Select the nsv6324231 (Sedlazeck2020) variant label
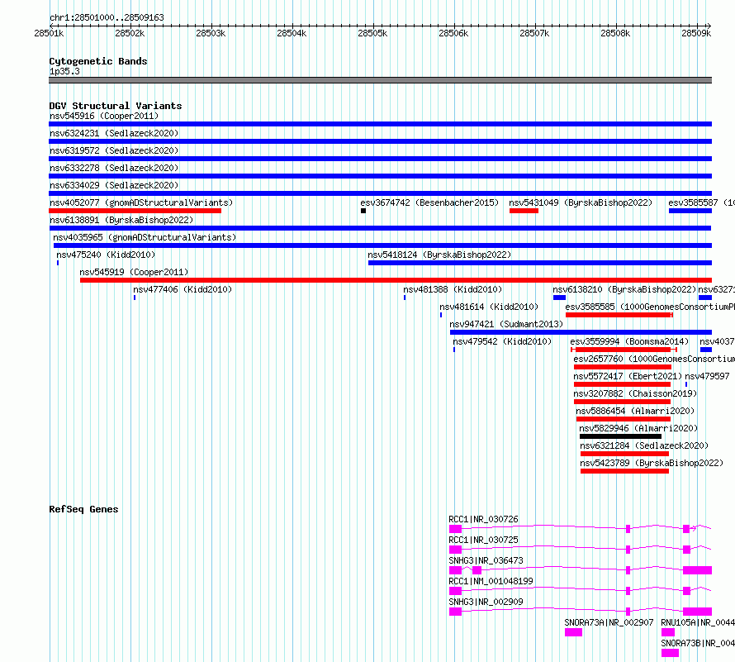 tap(114, 133)
